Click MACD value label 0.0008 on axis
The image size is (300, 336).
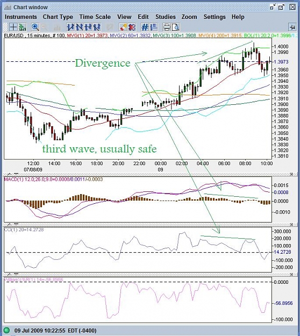tap(281, 192)
